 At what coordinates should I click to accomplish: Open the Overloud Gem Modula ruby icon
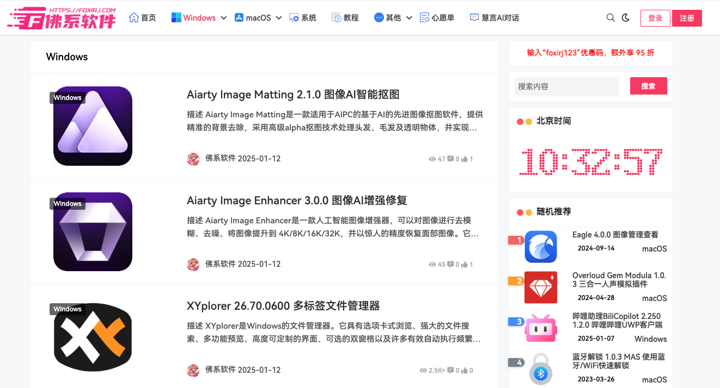click(541, 287)
